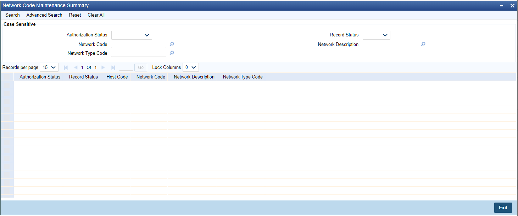Click the Authorization Status column header
This screenshot has width=518, height=216.
(40, 77)
